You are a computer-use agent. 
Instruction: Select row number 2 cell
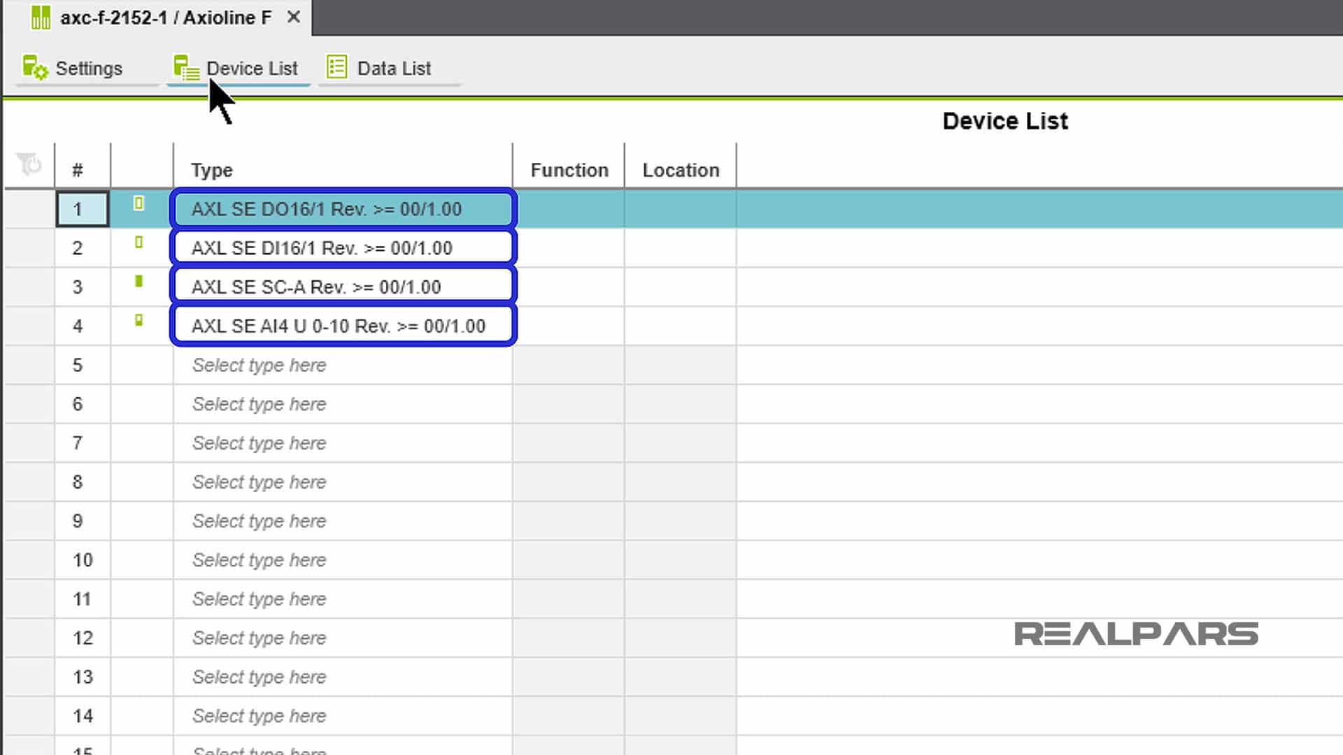[x=83, y=248]
